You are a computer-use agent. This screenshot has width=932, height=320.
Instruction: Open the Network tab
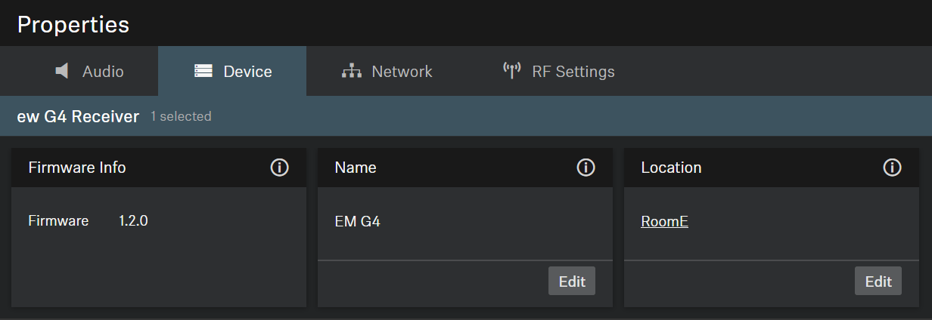pos(402,72)
